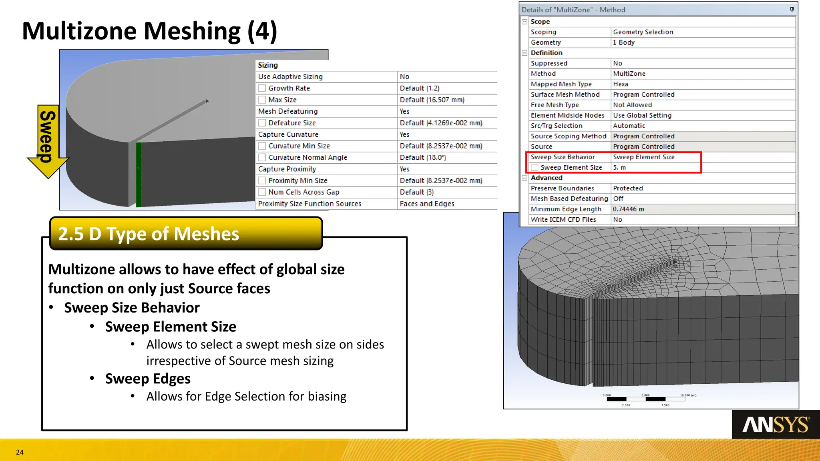Collapse the Advanced section
The height and width of the screenshot is (461, 820).
click(x=525, y=178)
